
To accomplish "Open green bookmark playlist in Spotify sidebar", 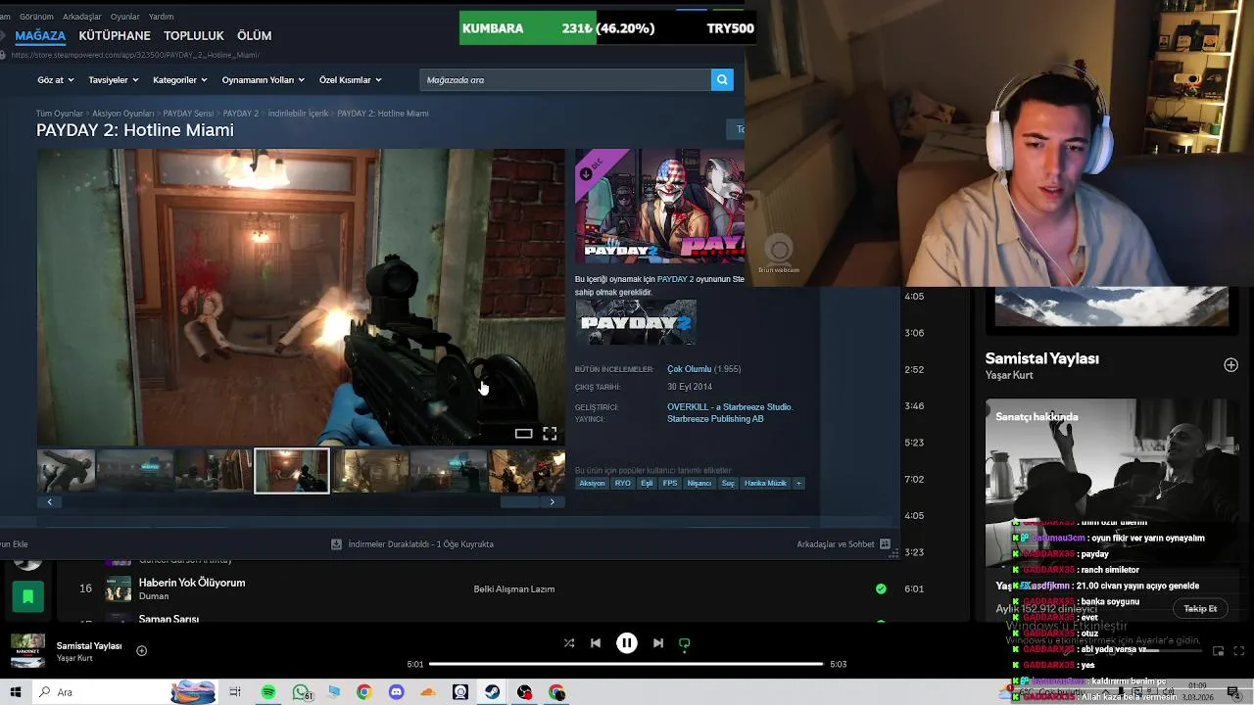I will (27, 595).
